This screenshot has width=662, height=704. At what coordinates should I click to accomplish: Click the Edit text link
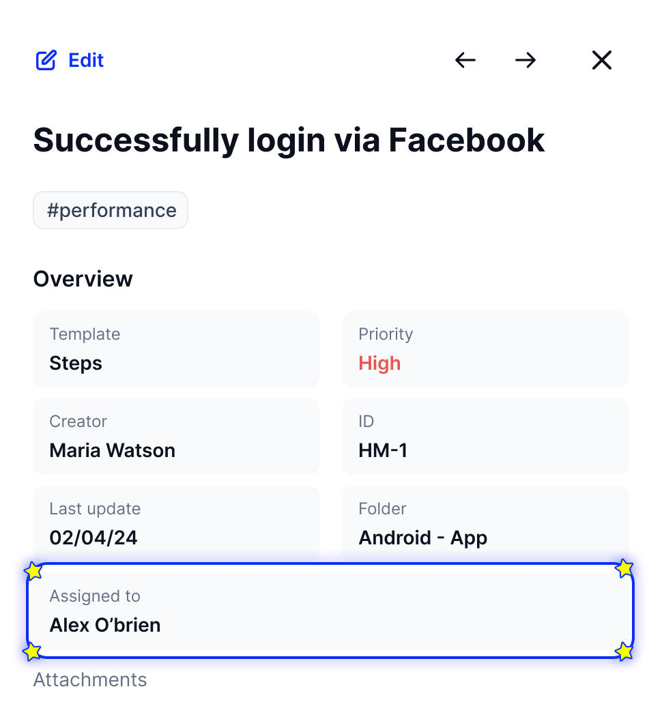coord(86,60)
